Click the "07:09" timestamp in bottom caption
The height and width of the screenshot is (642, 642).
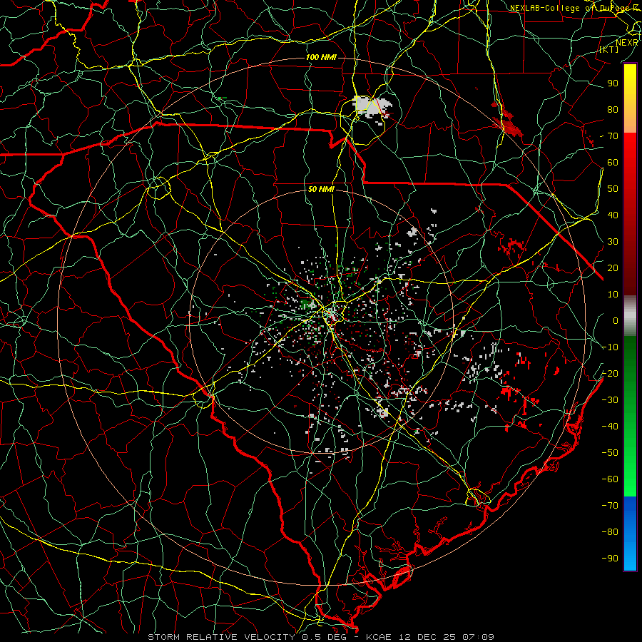pyautogui.click(x=478, y=637)
